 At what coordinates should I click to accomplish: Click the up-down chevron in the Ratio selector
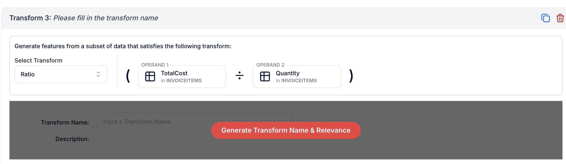(98, 74)
